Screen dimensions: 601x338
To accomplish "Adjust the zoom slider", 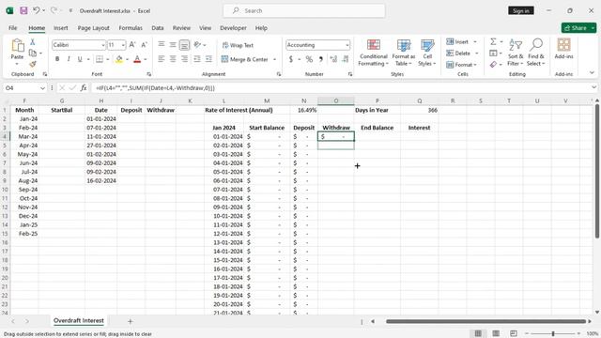I will click(x=553, y=334).
